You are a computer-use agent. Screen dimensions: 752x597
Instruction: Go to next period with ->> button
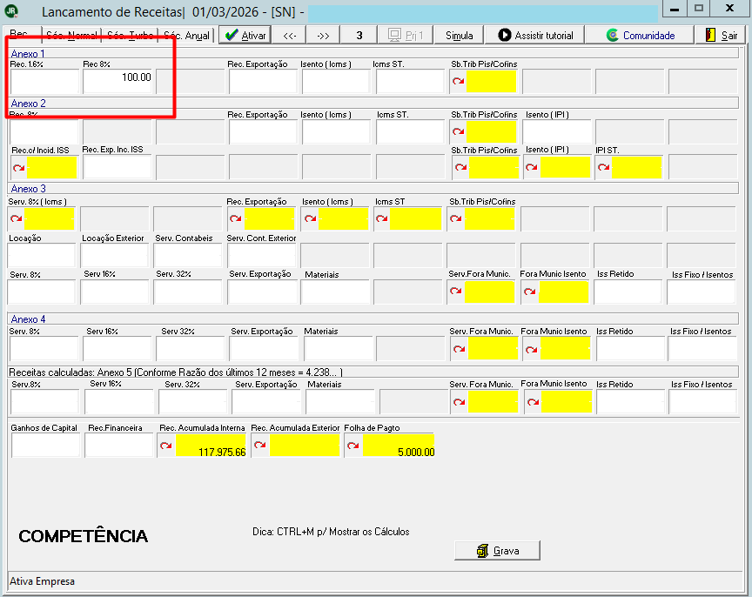tap(323, 35)
